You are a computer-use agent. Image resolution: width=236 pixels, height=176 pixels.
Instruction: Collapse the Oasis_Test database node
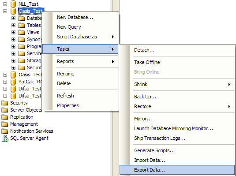(x=5, y=11)
